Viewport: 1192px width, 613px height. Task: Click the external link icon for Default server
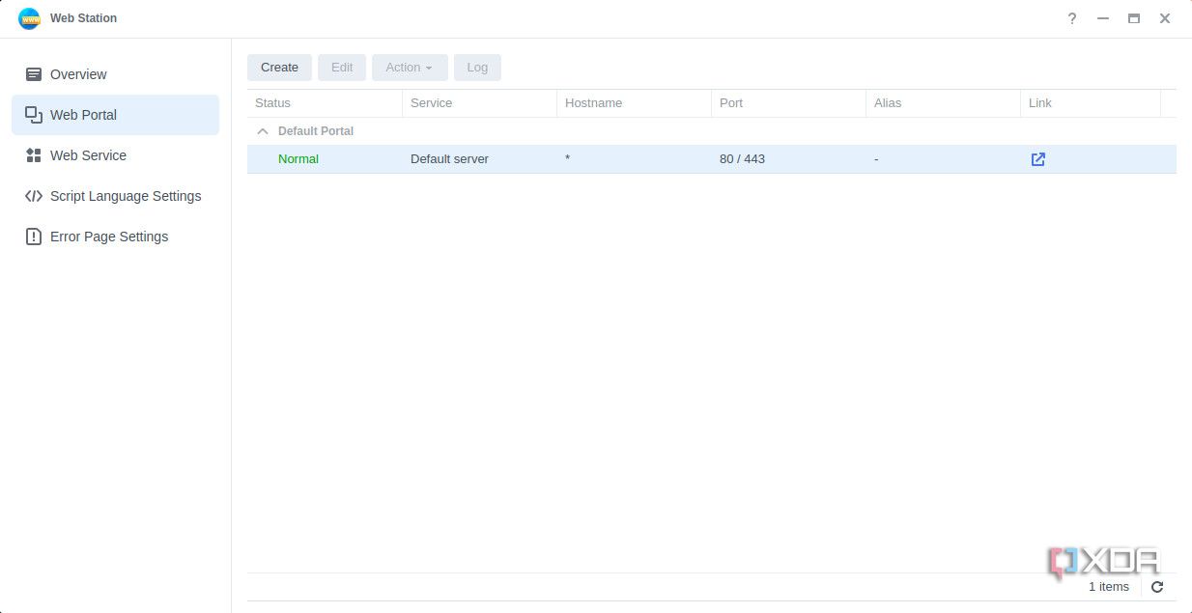tap(1037, 159)
